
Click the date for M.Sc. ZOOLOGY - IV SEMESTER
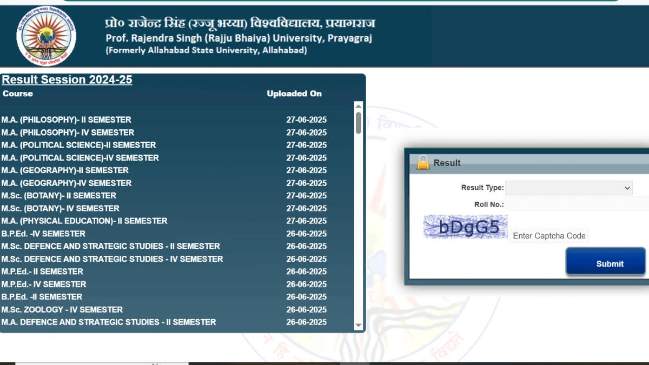[x=307, y=310]
